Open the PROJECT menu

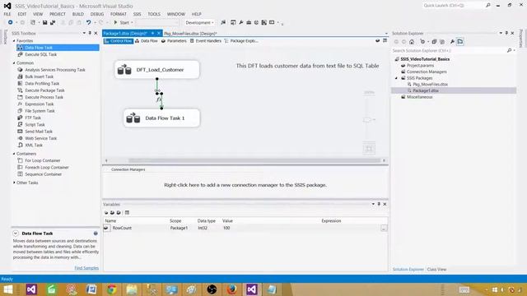58,14
